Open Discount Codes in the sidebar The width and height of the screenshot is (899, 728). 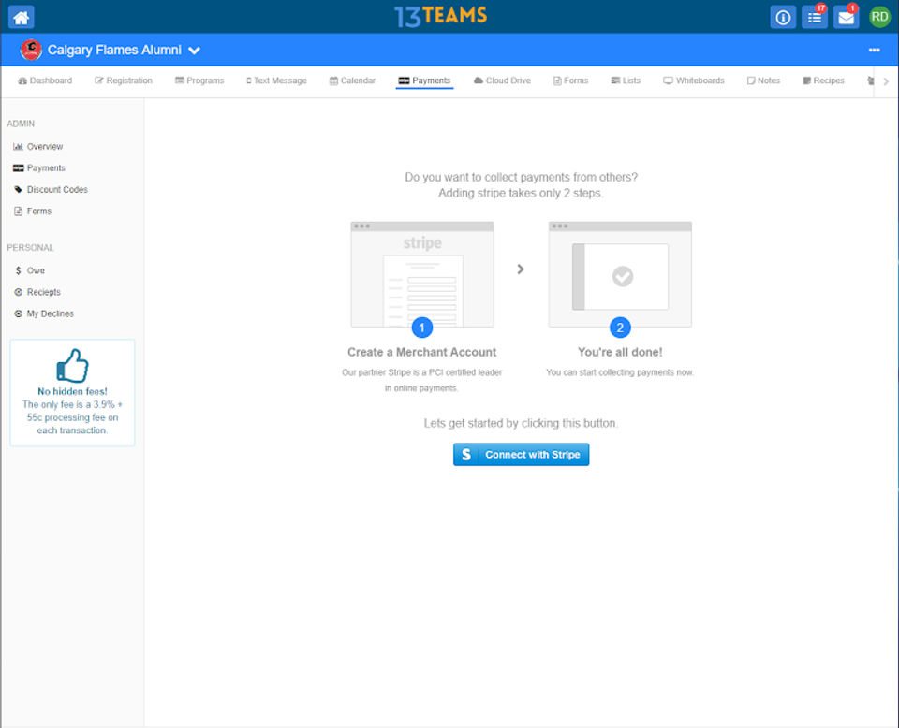pyautogui.click(x=51, y=190)
